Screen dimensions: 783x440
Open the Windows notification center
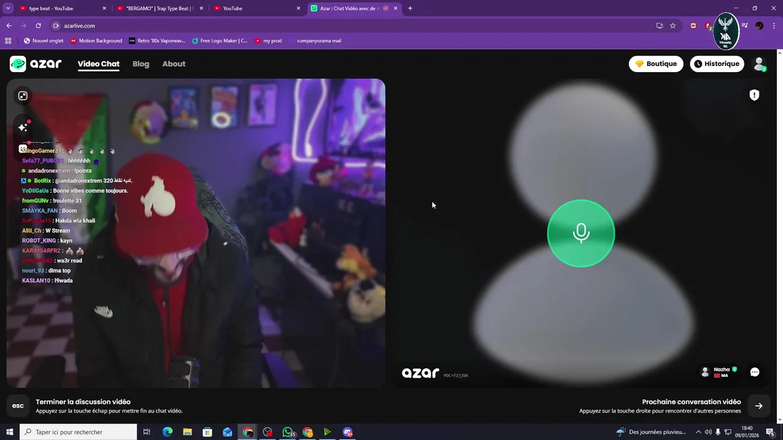coord(771,432)
